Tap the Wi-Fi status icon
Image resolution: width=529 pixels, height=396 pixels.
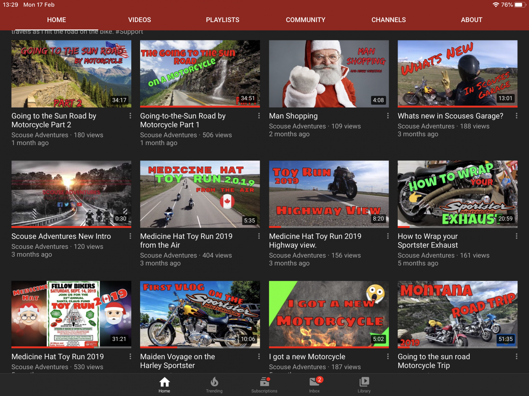coord(496,5)
